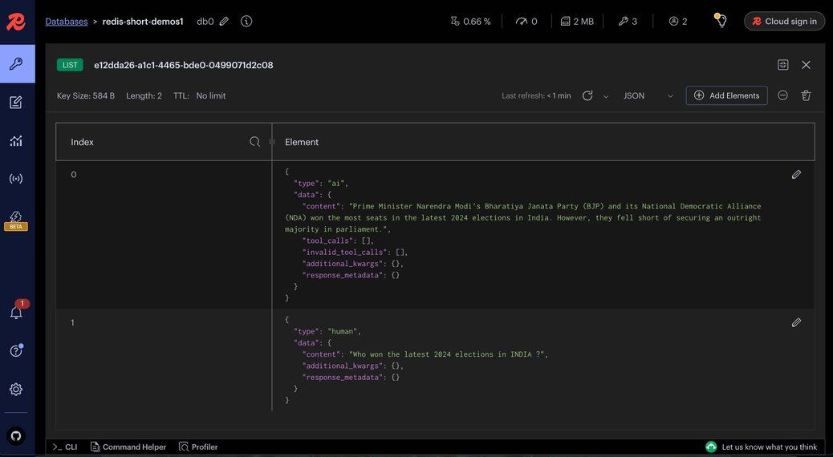Screen dimensions: 833x457
Task: Remove elements with the minus icon
Action: [x=782, y=95]
